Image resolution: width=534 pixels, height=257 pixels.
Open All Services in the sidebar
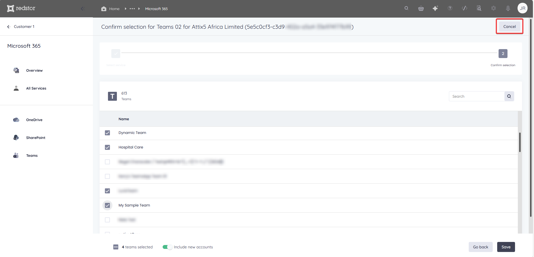[x=36, y=88]
